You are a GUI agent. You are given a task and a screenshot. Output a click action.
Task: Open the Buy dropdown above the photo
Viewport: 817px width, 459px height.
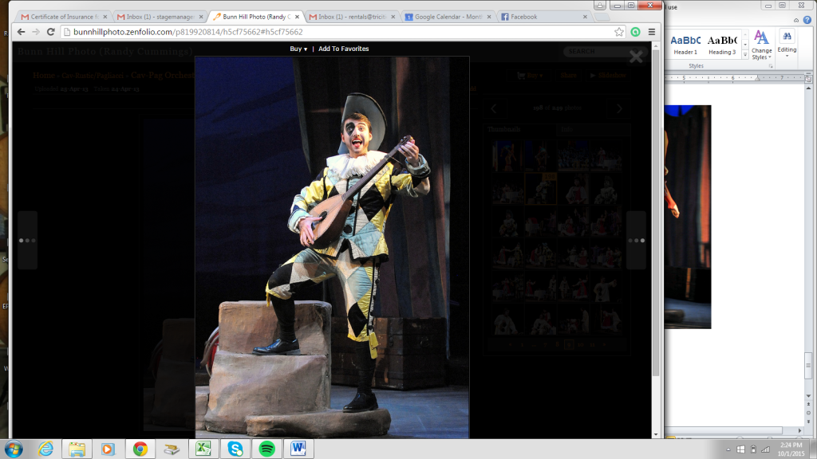click(x=298, y=49)
